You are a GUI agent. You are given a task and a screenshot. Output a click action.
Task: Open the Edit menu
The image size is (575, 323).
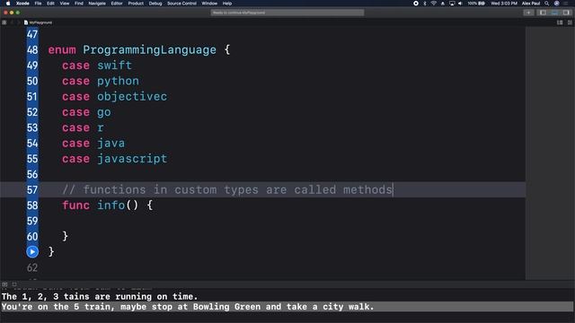click(50, 4)
